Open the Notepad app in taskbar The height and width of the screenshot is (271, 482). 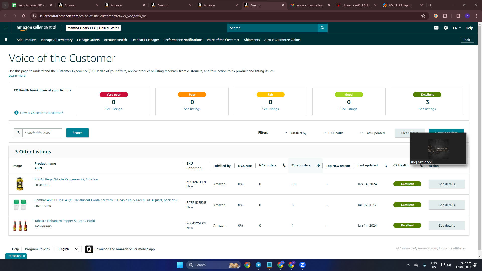click(269, 265)
